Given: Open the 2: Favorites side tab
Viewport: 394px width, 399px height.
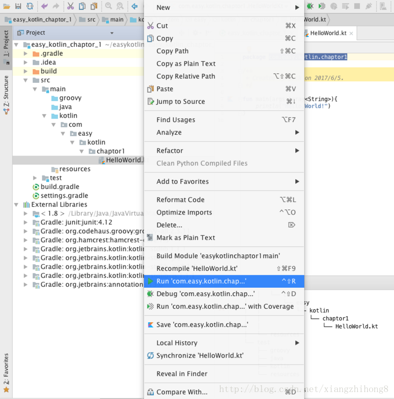Looking at the screenshot, I should 6,373.
